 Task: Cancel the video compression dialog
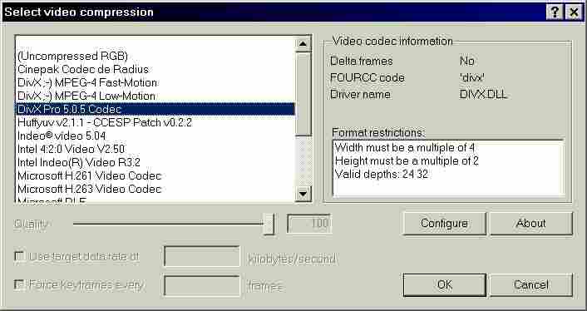(x=531, y=285)
